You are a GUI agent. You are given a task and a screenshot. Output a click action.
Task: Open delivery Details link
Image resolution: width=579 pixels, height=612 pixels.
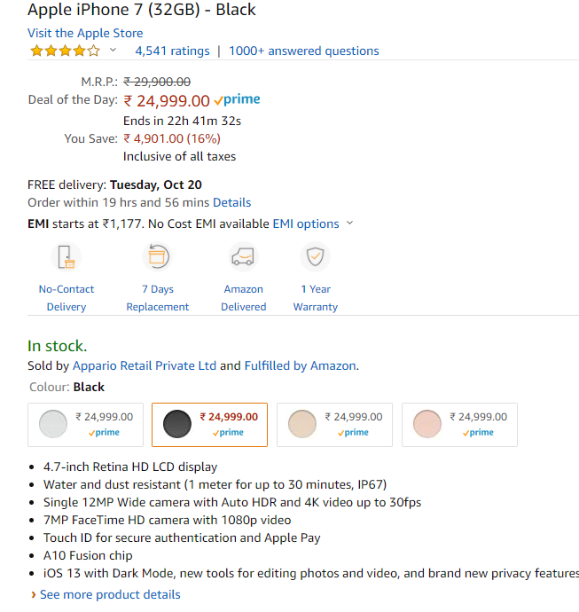coord(231,202)
